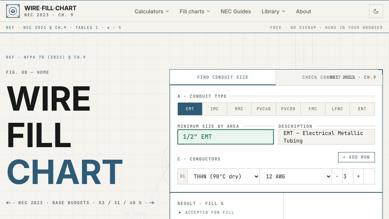Select FMC conduit type
This screenshot has width=389, height=219.
point(313,109)
